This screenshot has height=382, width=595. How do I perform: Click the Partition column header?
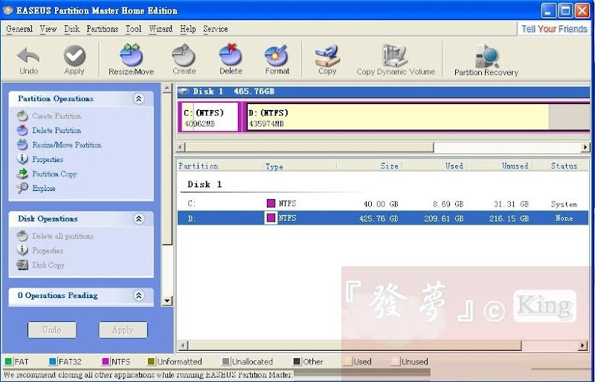click(x=220, y=166)
